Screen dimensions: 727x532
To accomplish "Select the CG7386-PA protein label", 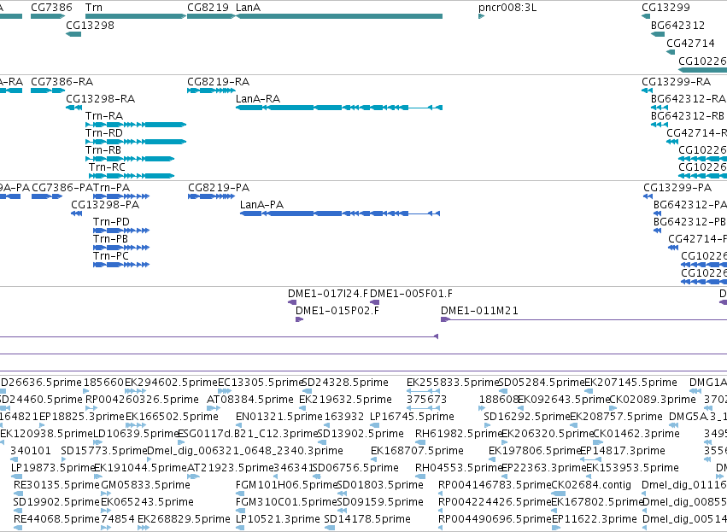I will [x=62, y=188].
